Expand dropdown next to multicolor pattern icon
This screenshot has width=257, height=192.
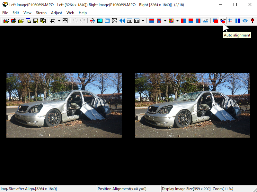[177, 21]
